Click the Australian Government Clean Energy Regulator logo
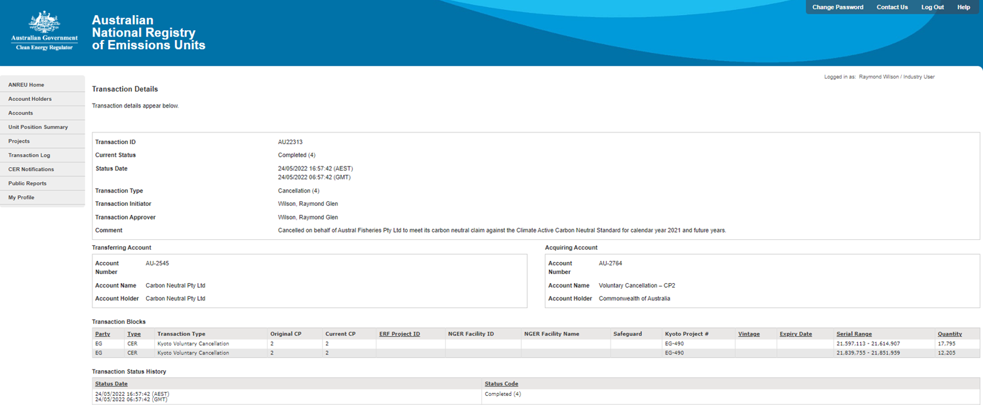983x405 pixels. pos(45,30)
